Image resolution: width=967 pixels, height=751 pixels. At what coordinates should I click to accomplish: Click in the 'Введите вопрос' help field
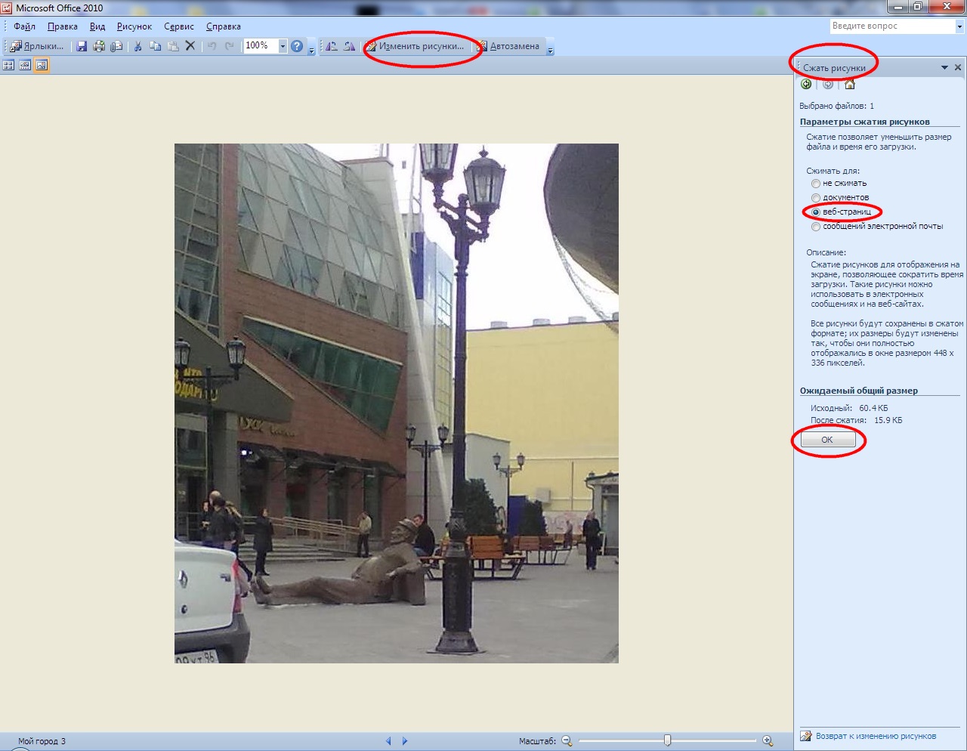point(892,26)
